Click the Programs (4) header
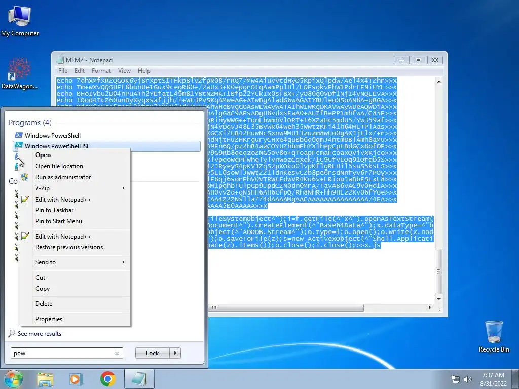 click(x=30, y=123)
